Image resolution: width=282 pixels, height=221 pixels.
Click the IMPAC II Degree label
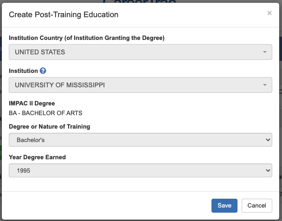pos(32,104)
